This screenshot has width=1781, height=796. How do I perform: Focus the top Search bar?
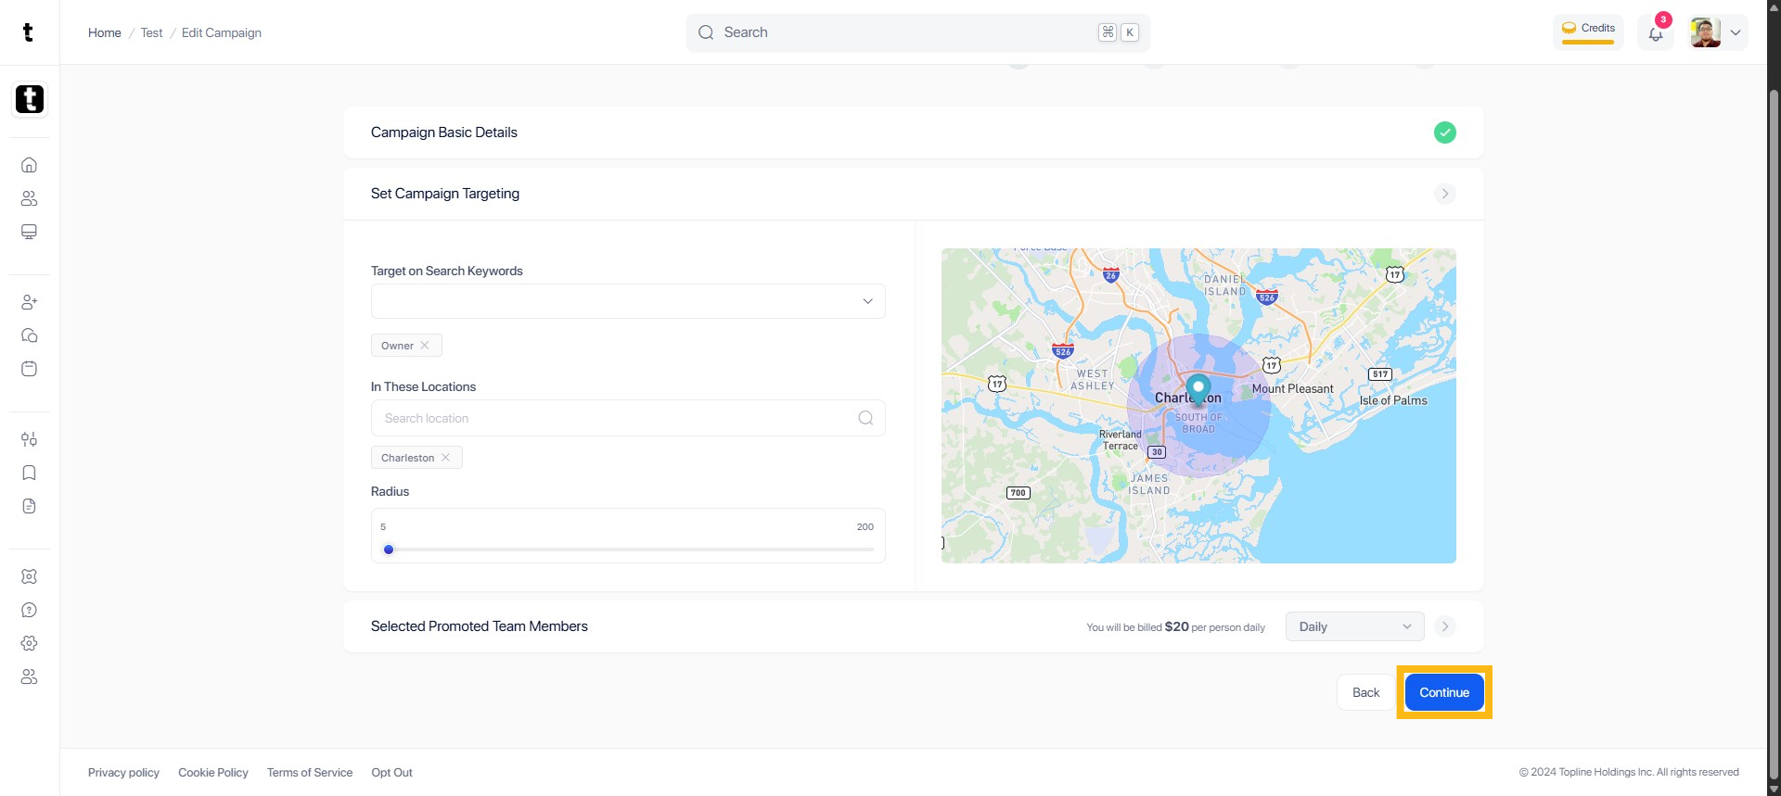pos(918,32)
